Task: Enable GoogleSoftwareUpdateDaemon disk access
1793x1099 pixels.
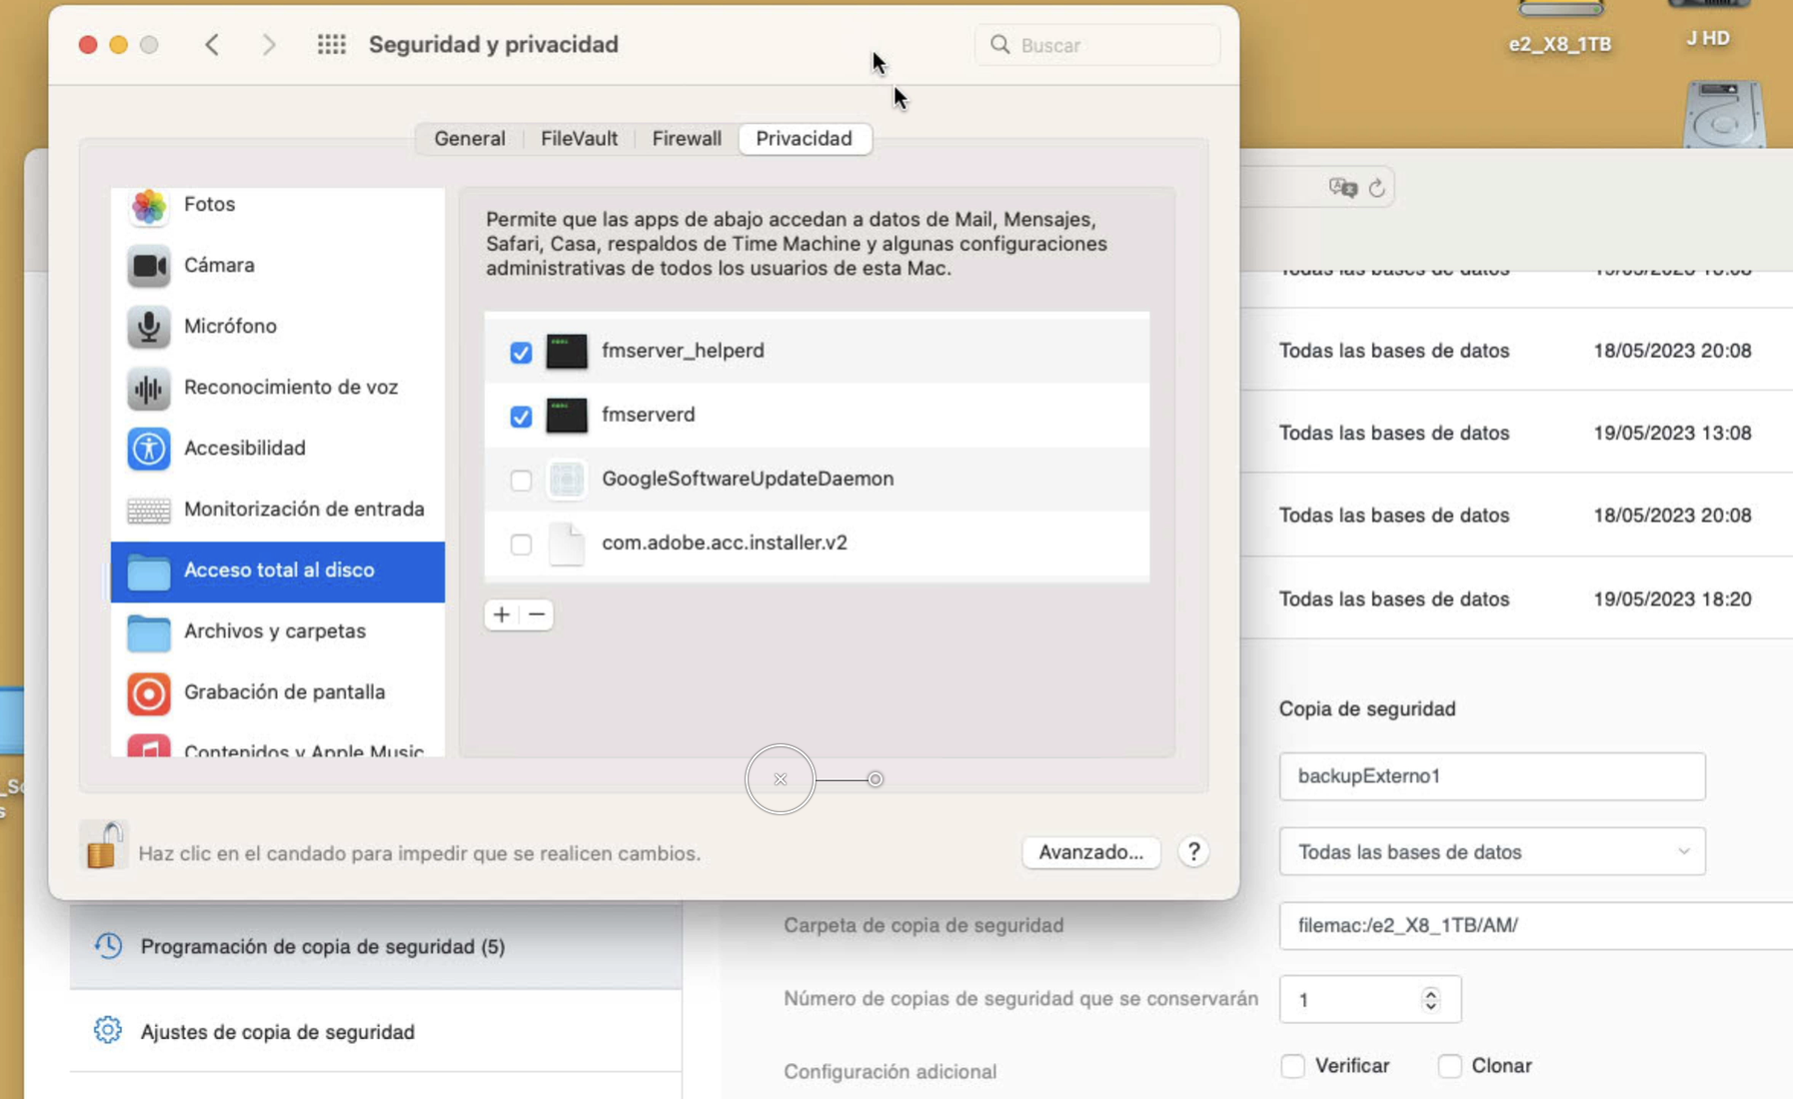Action: point(520,481)
